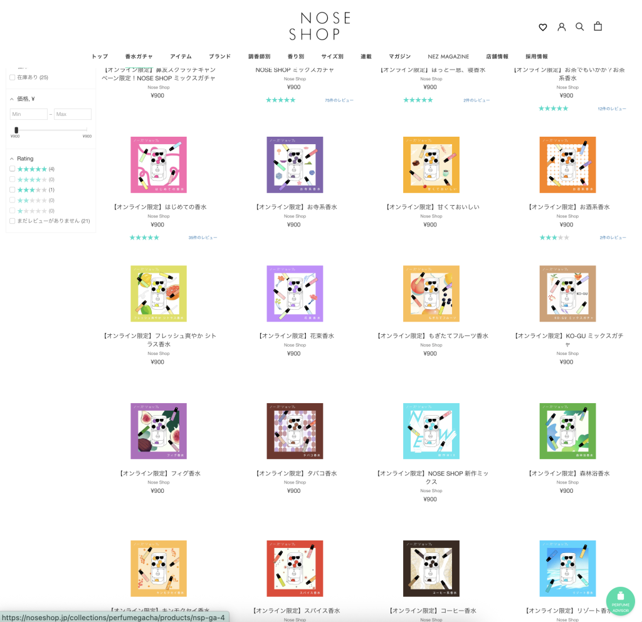Image resolution: width=642 pixels, height=622 pixels.
Task: Collapse the 価格 filter section
Action: coord(12,99)
